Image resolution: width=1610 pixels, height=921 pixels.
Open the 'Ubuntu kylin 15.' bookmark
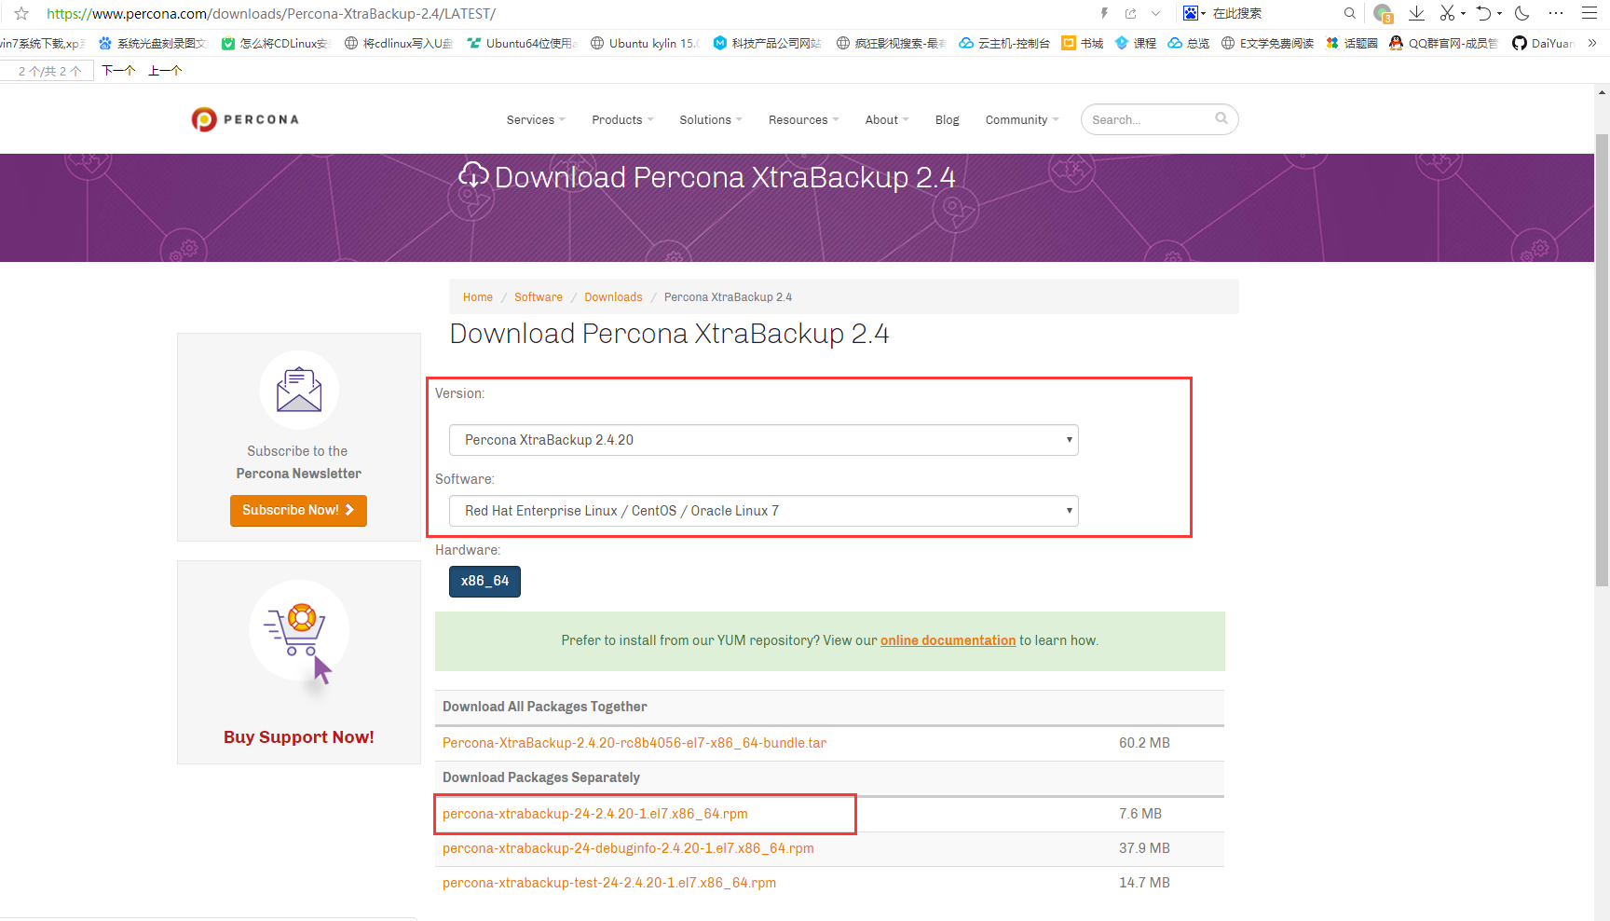(645, 44)
